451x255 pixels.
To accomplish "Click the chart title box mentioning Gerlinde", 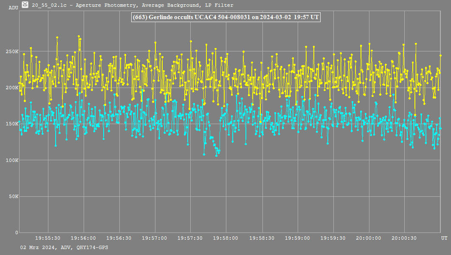I will tap(225, 17).
